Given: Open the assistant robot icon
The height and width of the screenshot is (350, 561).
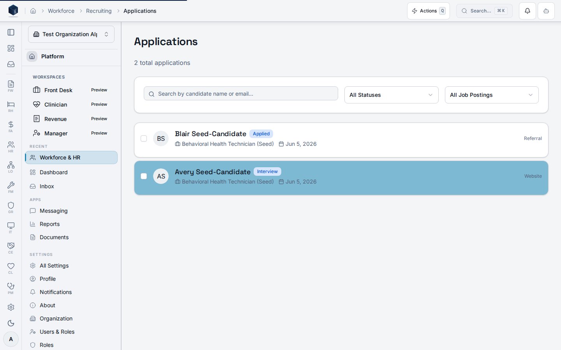Looking at the screenshot, I should click(x=546, y=11).
